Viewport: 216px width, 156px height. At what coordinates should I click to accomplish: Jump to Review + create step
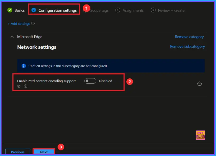(x=168, y=10)
